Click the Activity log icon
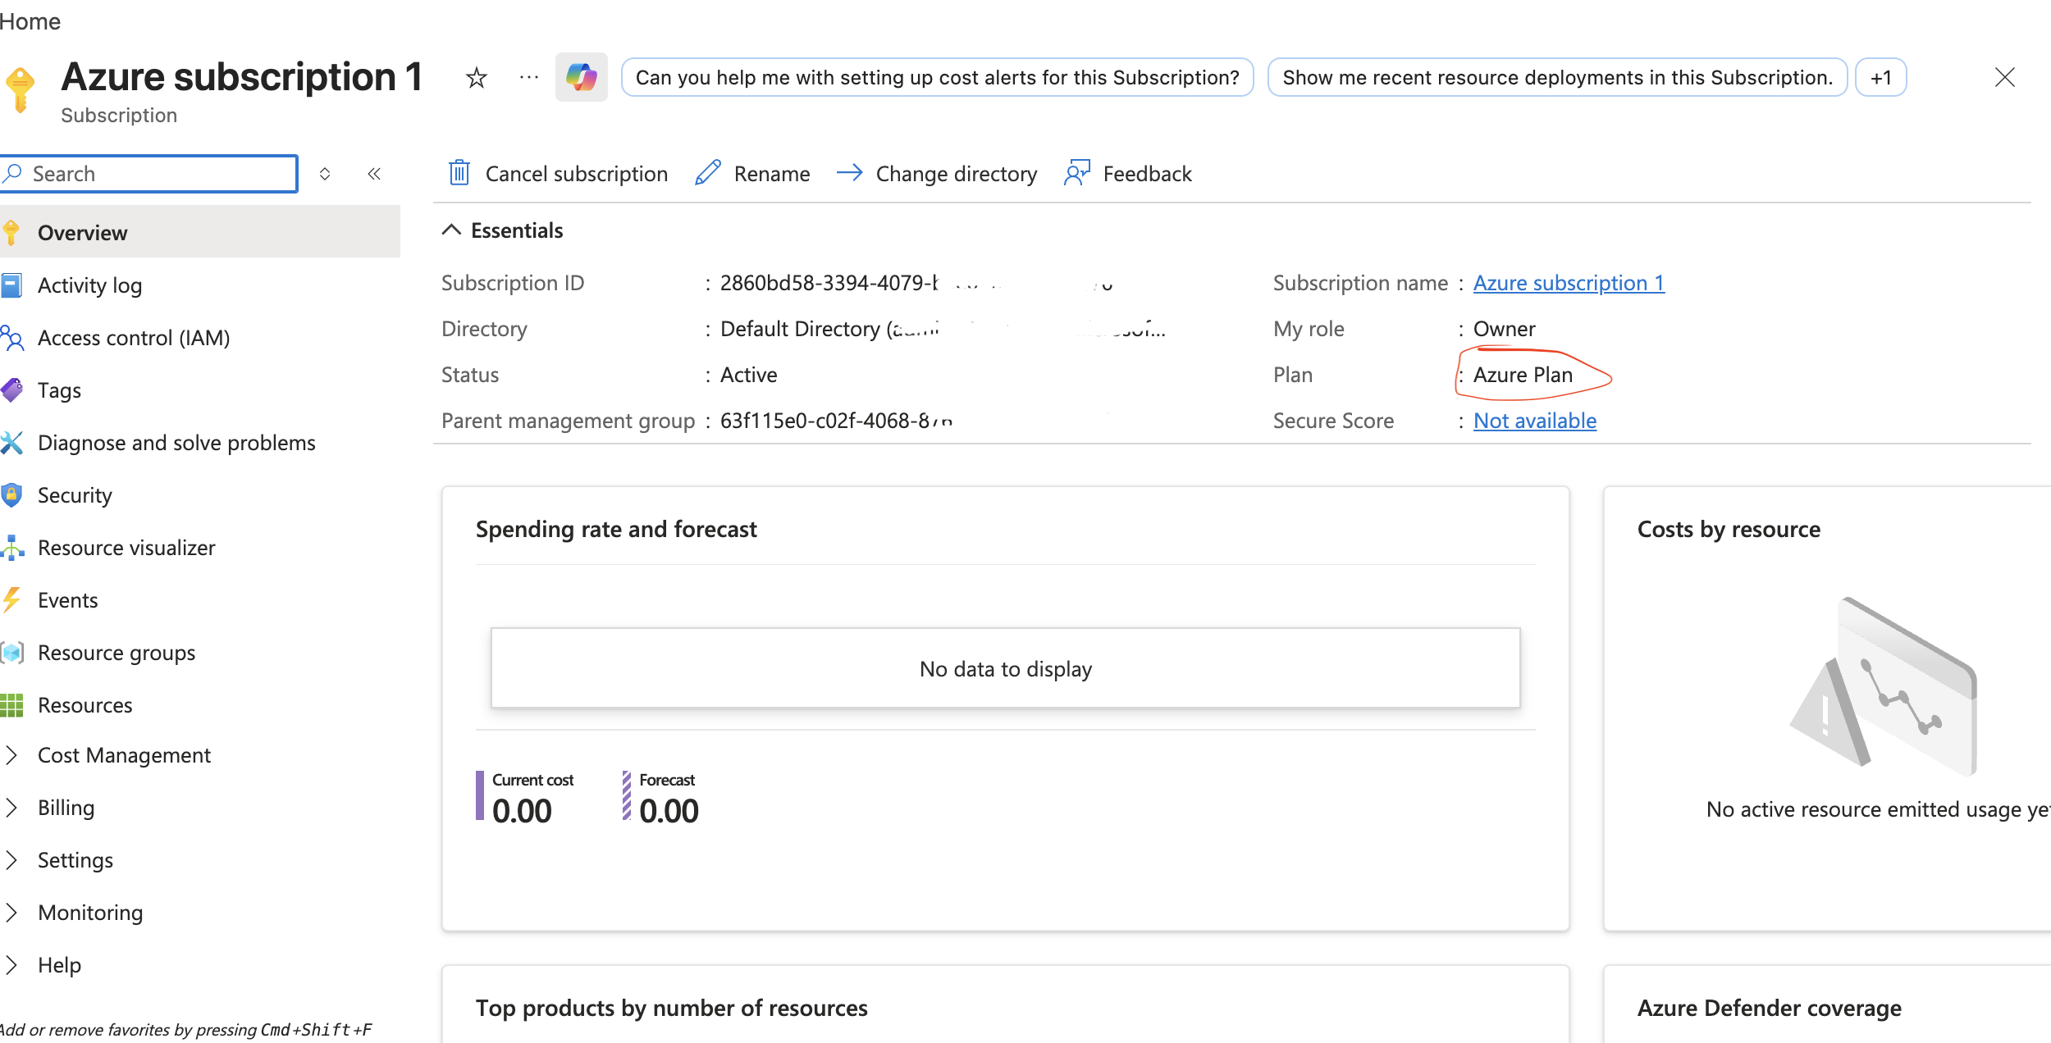 [x=11, y=285]
